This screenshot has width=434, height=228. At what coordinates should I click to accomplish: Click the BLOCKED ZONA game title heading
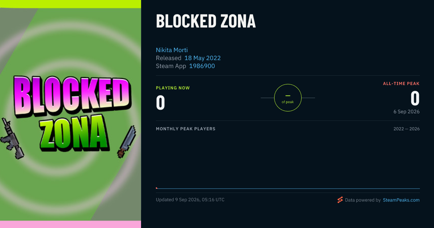point(206,21)
